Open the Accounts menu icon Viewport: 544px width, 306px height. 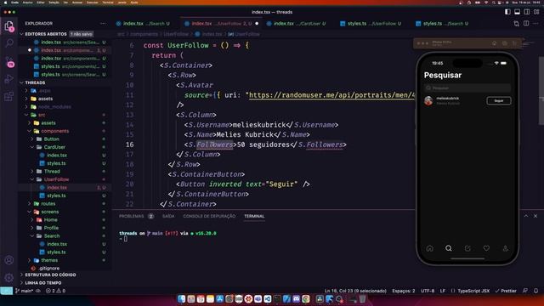[x=9, y=260]
